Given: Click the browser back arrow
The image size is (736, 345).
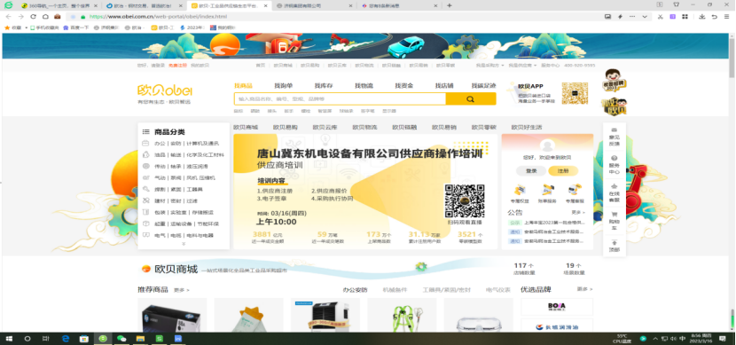Looking at the screenshot, I should tap(8, 17).
